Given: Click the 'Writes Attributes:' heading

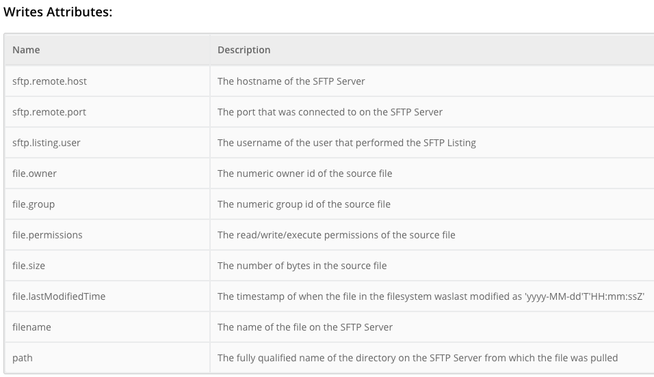Looking at the screenshot, I should [x=58, y=12].
